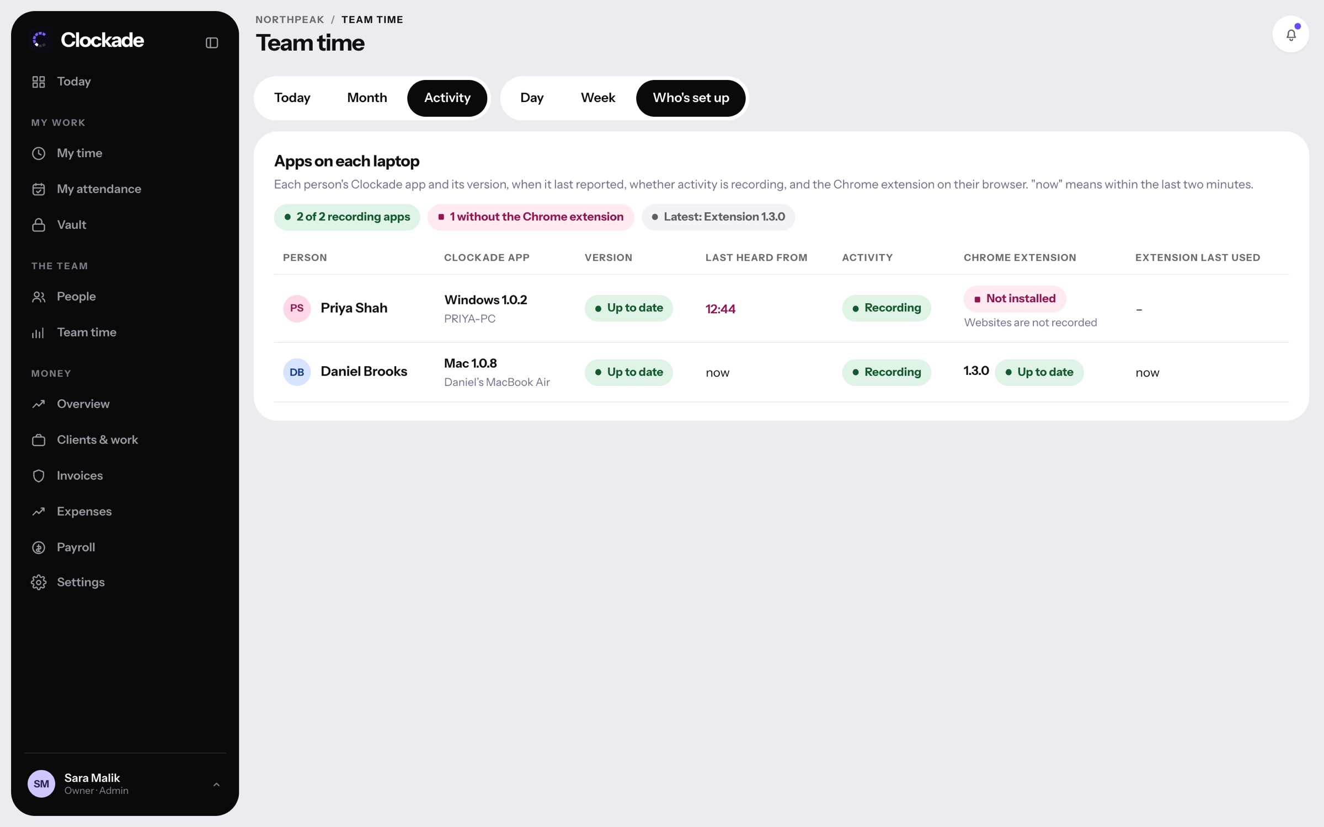The image size is (1324, 827).
Task: Open Vault lock icon
Action: click(x=39, y=225)
